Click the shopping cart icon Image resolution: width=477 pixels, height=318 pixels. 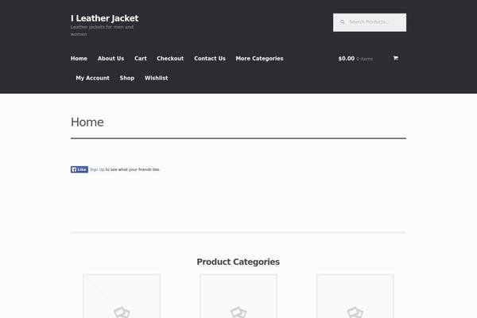click(x=395, y=58)
